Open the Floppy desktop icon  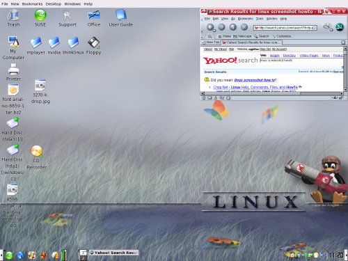[93, 46]
